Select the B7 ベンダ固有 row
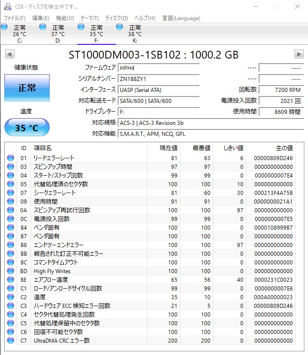Viewport: 308px width, 355px height. click(151, 236)
